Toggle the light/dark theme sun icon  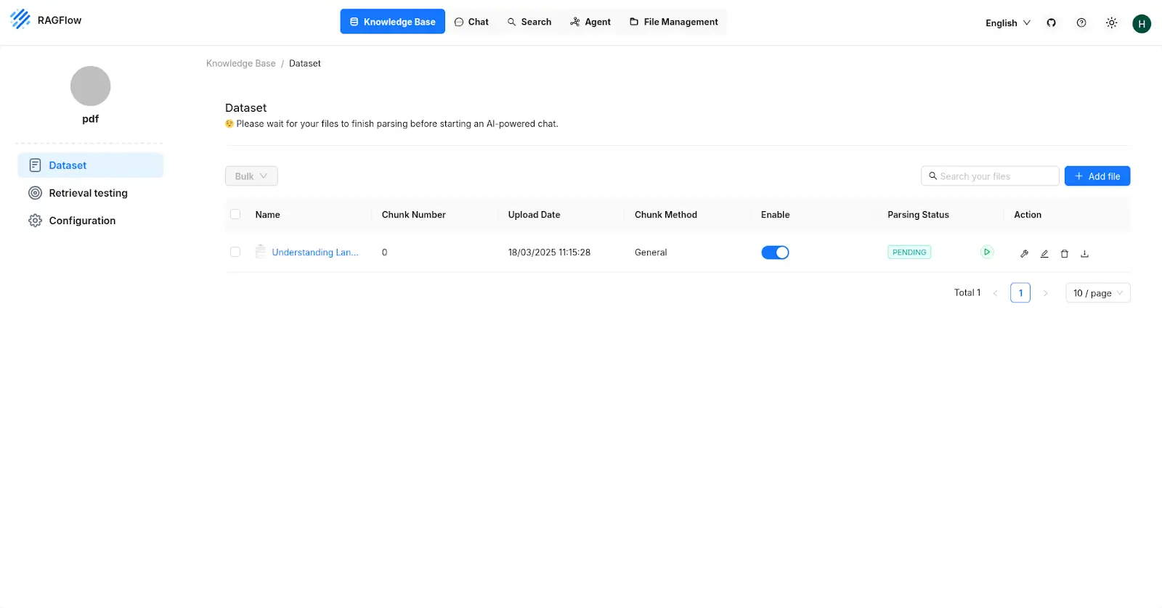(x=1111, y=22)
